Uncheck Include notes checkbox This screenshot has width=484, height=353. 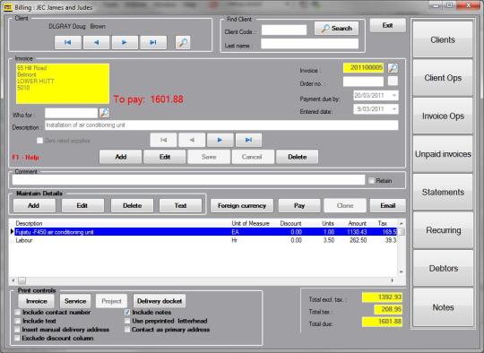tap(127, 313)
